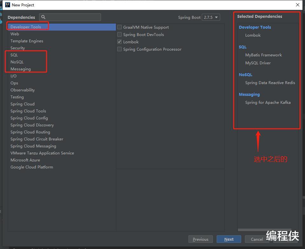305x249 pixels.
Task: Select the I/O category
Action: point(62,76)
